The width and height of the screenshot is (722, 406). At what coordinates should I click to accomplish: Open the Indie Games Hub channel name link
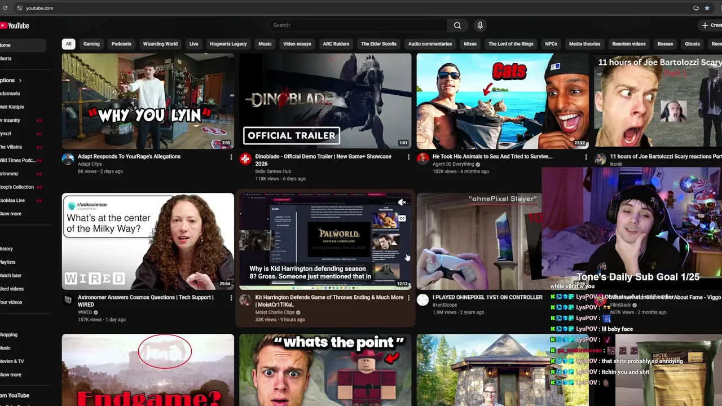[273, 171]
